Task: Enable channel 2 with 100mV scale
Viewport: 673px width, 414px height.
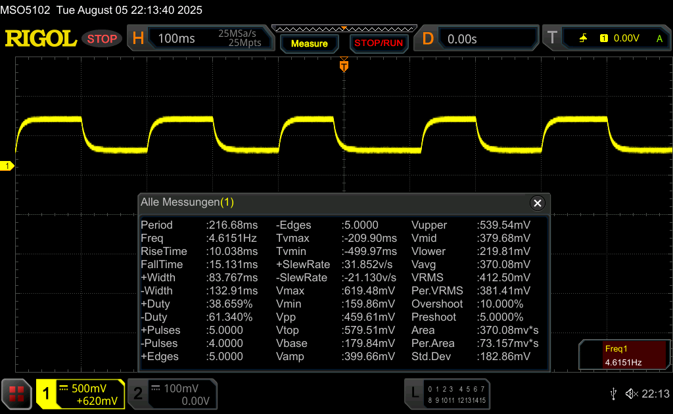Action: pyautogui.click(x=172, y=394)
